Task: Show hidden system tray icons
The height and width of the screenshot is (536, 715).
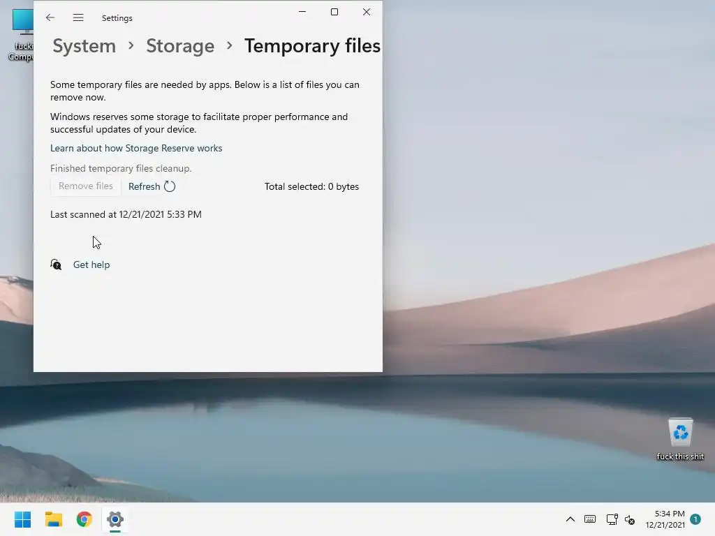Action: coord(570,519)
